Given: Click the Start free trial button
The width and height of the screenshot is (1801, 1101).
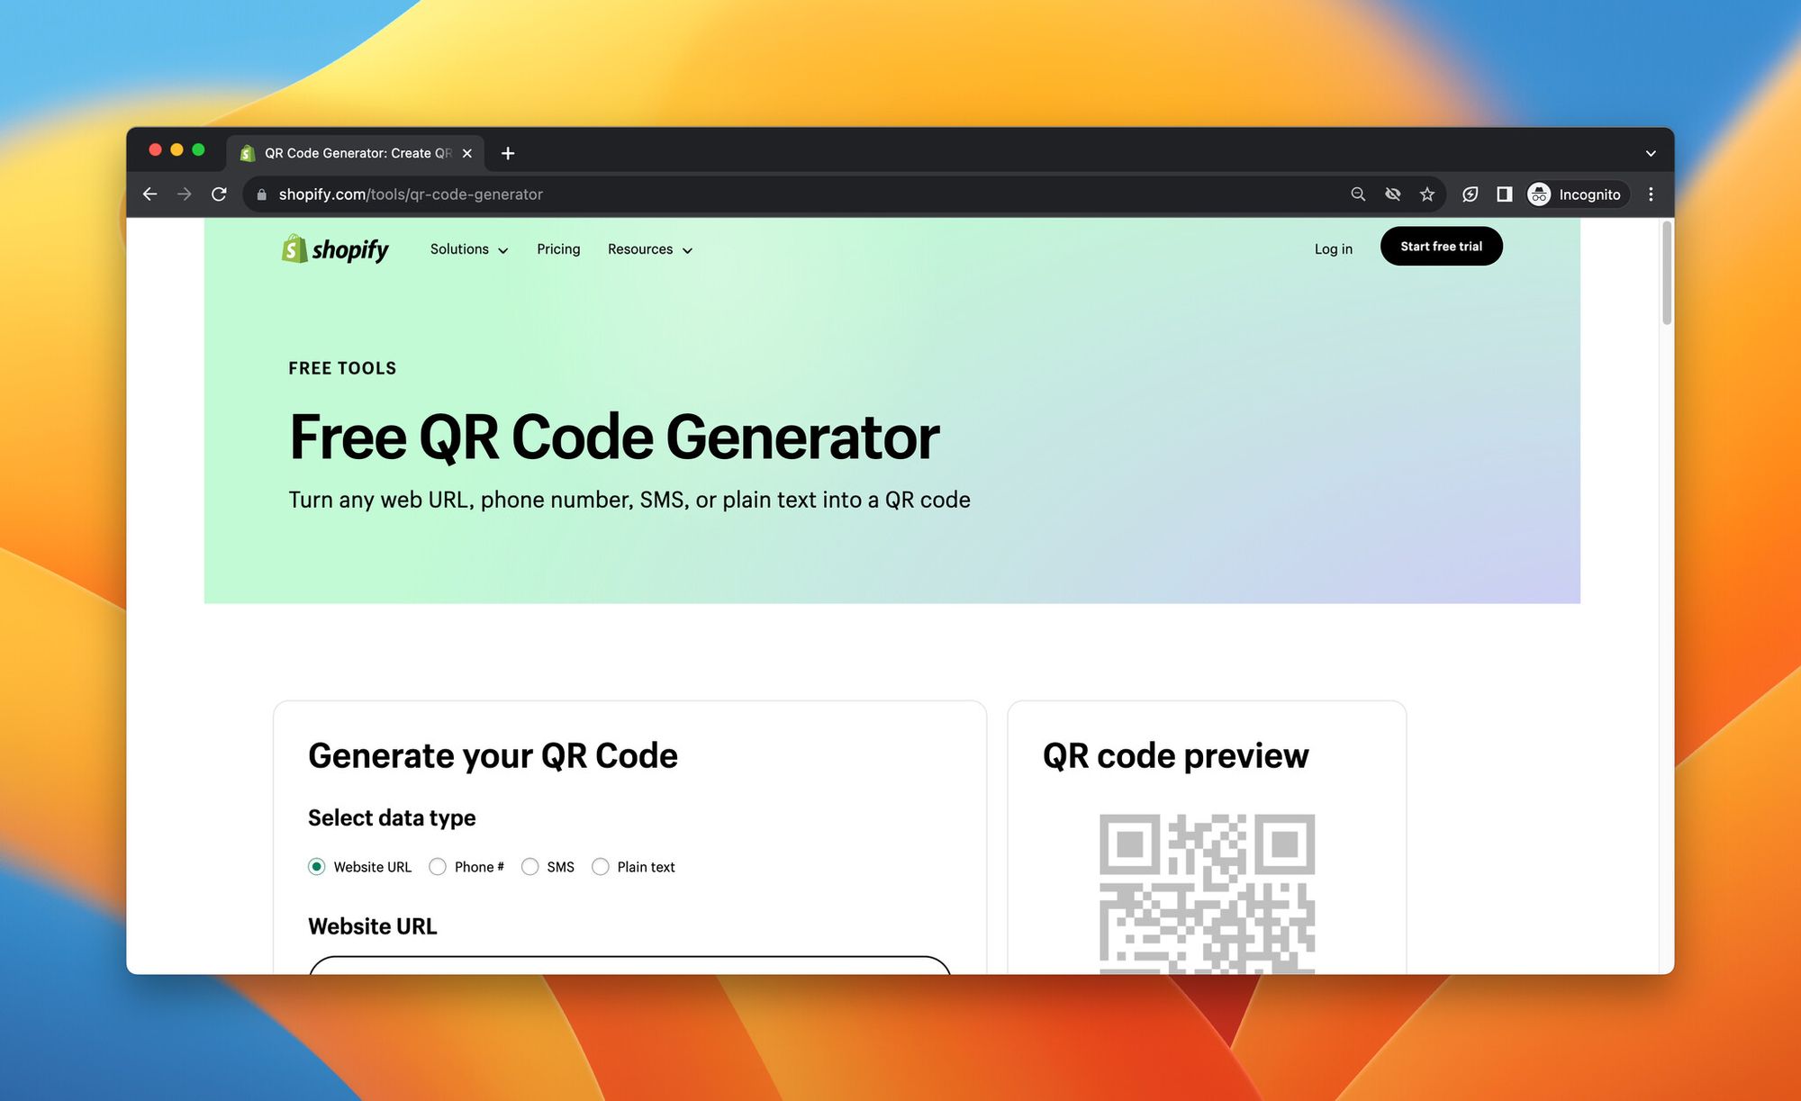Looking at the screenshot, I should pyautogui.click(x=1441, y=246).
